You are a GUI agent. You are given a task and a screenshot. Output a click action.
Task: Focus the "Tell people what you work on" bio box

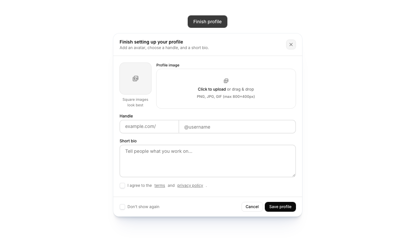pyautogui.click(x=208, y=161)
